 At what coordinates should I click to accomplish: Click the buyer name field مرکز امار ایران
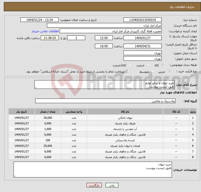104,26
